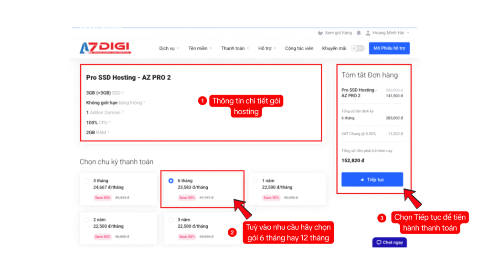Click the user avatar icon

368,33
